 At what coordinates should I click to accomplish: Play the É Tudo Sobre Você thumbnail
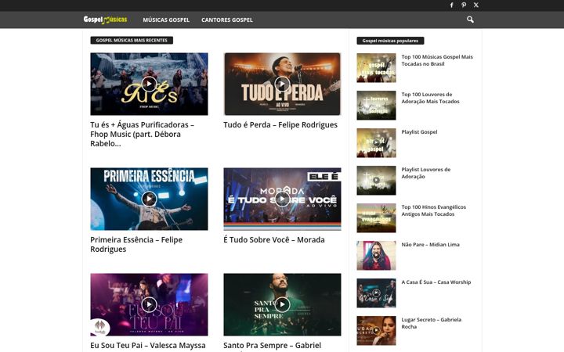(x=282, y=199)
